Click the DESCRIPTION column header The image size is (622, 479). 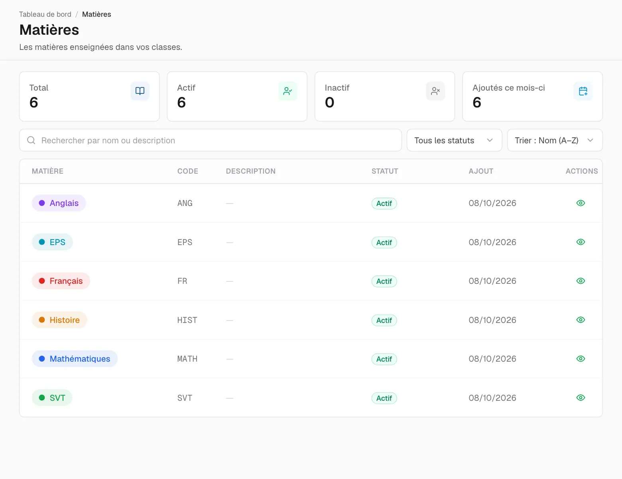click(251, 171)
